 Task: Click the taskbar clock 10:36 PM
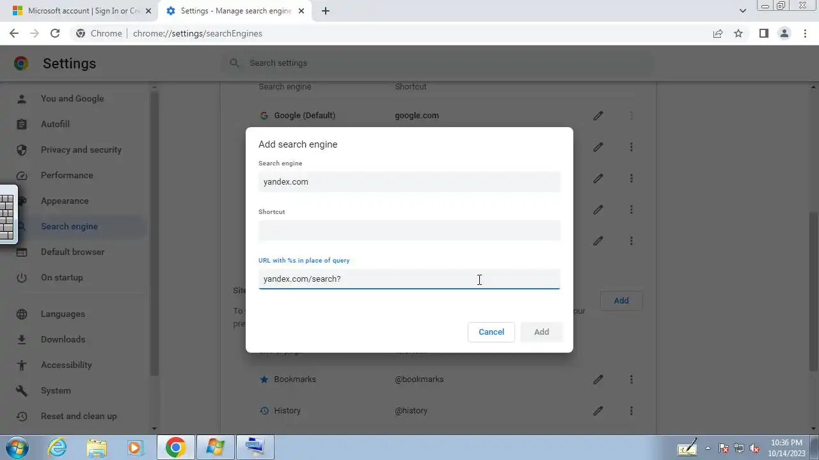[786, 443]
